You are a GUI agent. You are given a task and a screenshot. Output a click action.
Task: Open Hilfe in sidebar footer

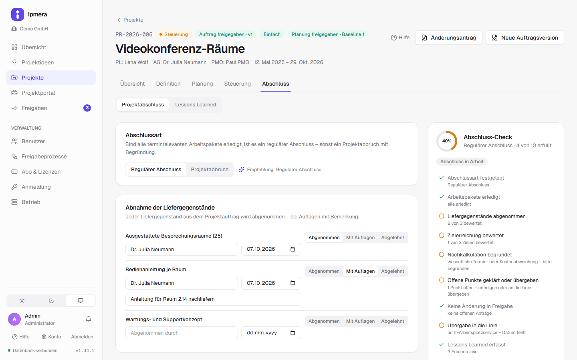point(21,337)
